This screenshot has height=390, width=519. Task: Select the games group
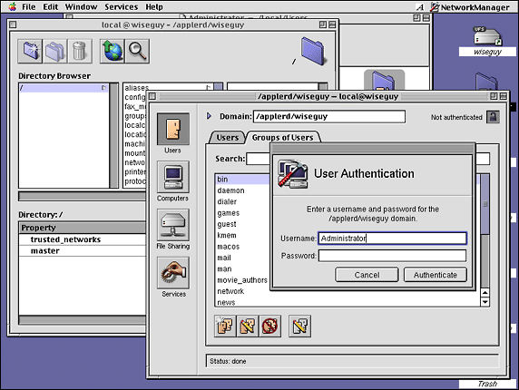coord(242,213)
